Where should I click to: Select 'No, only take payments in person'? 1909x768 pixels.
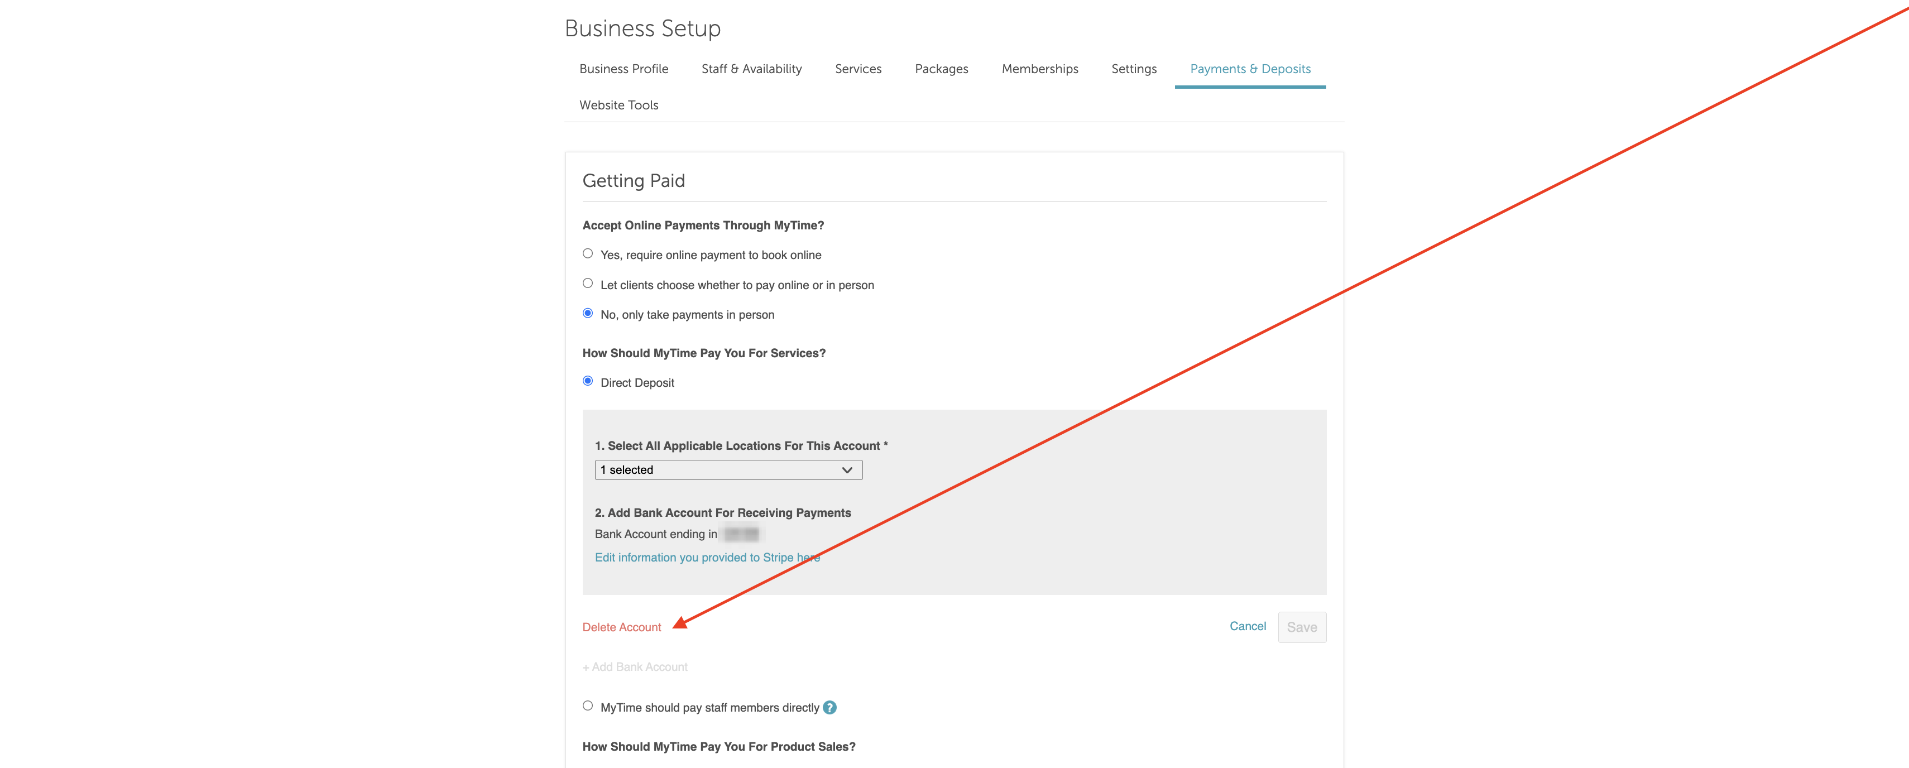click(x=588, y=314)
